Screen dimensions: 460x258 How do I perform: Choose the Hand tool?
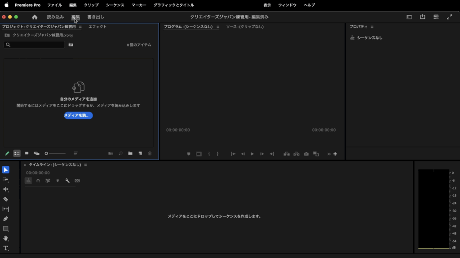(x=6, y=238)
